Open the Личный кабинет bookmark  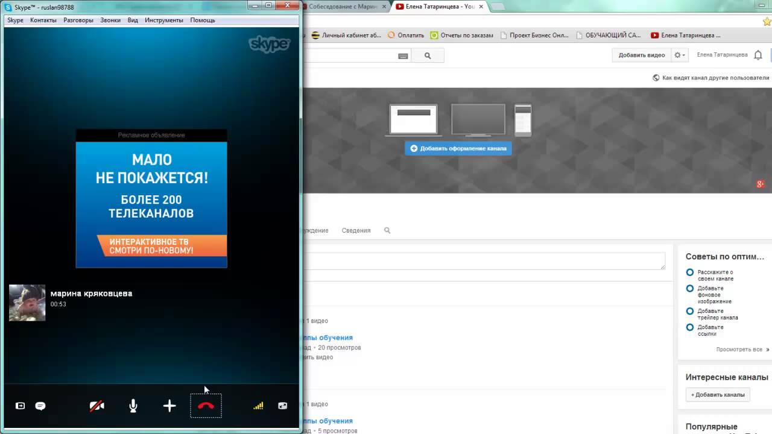pyautogui.click(x=347, y=35)
